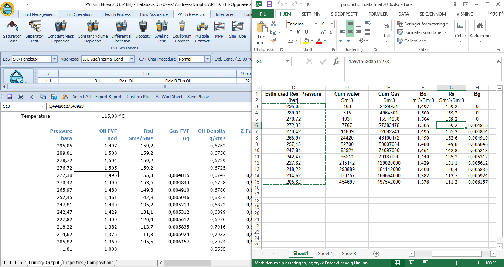
Task: Open the Visc Model dropdown
Action: point(132,59)
